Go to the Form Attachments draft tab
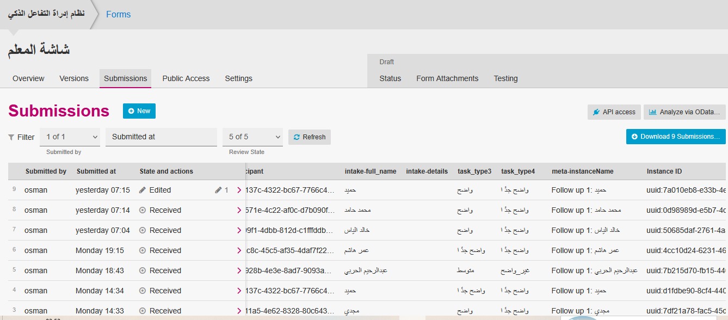The height and width of the screenshot is (320, 728). click(x=447, y=78)
